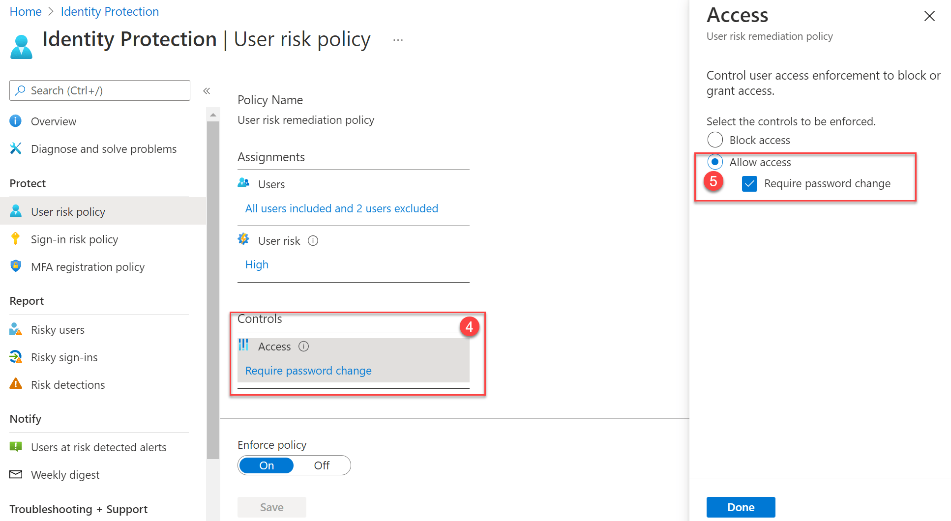Viewport: 951px width, 521px height.
Task: Select the Sign-in risk policy key icon
Action: coord(16,239)
